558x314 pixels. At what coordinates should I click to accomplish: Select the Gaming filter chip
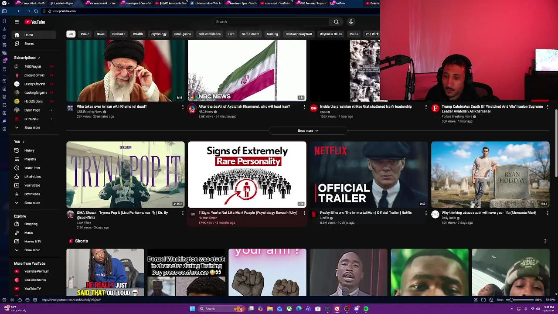(x=272, y=34)
